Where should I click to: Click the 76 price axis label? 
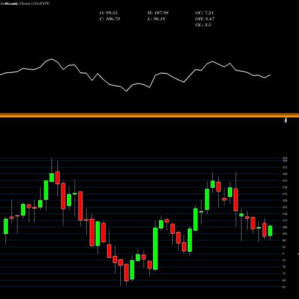click(284, 267)
